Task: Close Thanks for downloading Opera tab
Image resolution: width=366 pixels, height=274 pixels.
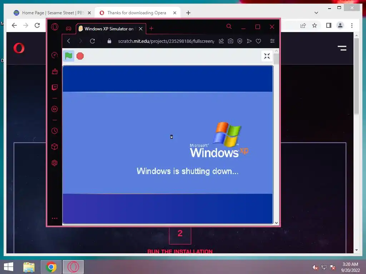Action: pyautogui.click(x=174, y=13)
